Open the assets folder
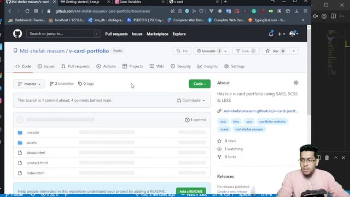This screenshot has height=197, width=350. [32, 142]
